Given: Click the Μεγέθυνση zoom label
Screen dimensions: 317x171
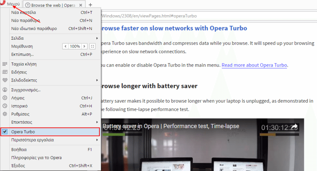Looking at the screenshot, I should 22,46.
